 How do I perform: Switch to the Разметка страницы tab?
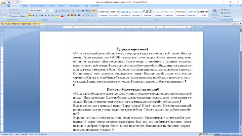point(38,6)
